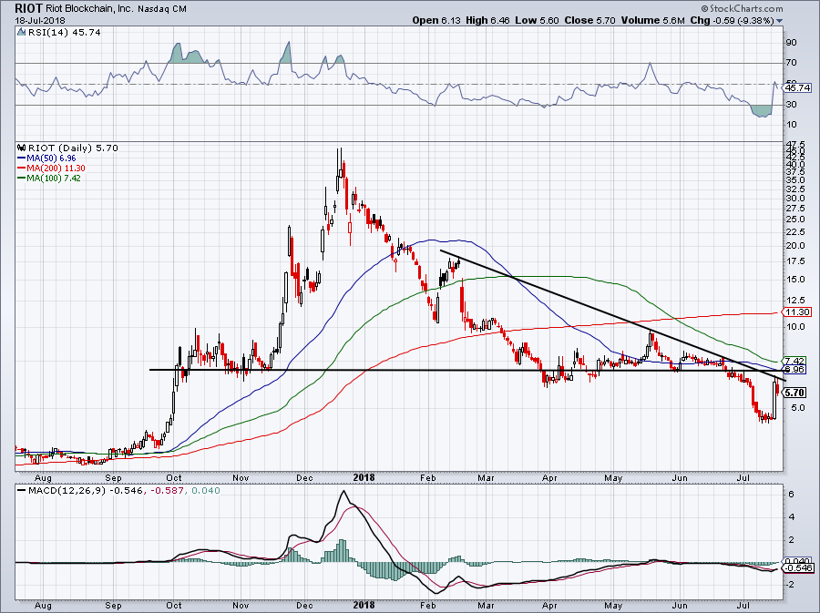Click the 18-Jul-2018 date label
Screen dimensions: 820x613
[40, 21]
